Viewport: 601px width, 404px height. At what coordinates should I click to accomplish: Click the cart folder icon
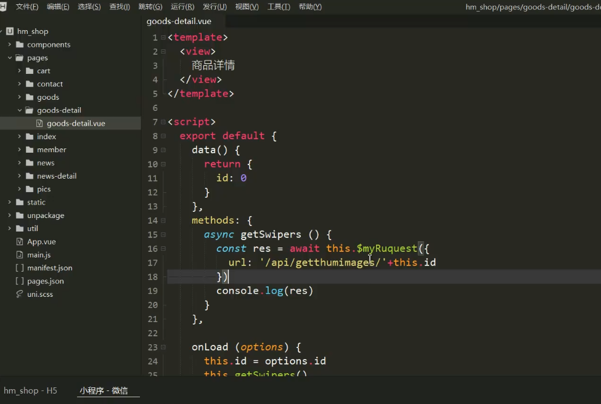tap(30, 70)
